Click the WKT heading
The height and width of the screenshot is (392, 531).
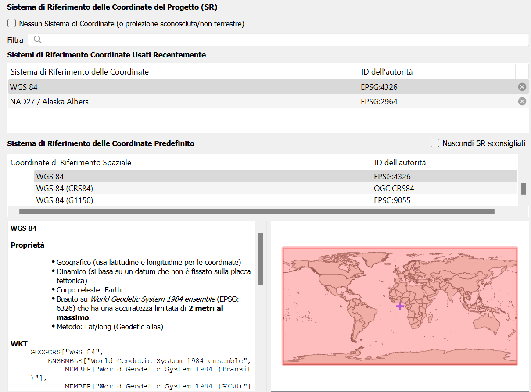(19, 343)
